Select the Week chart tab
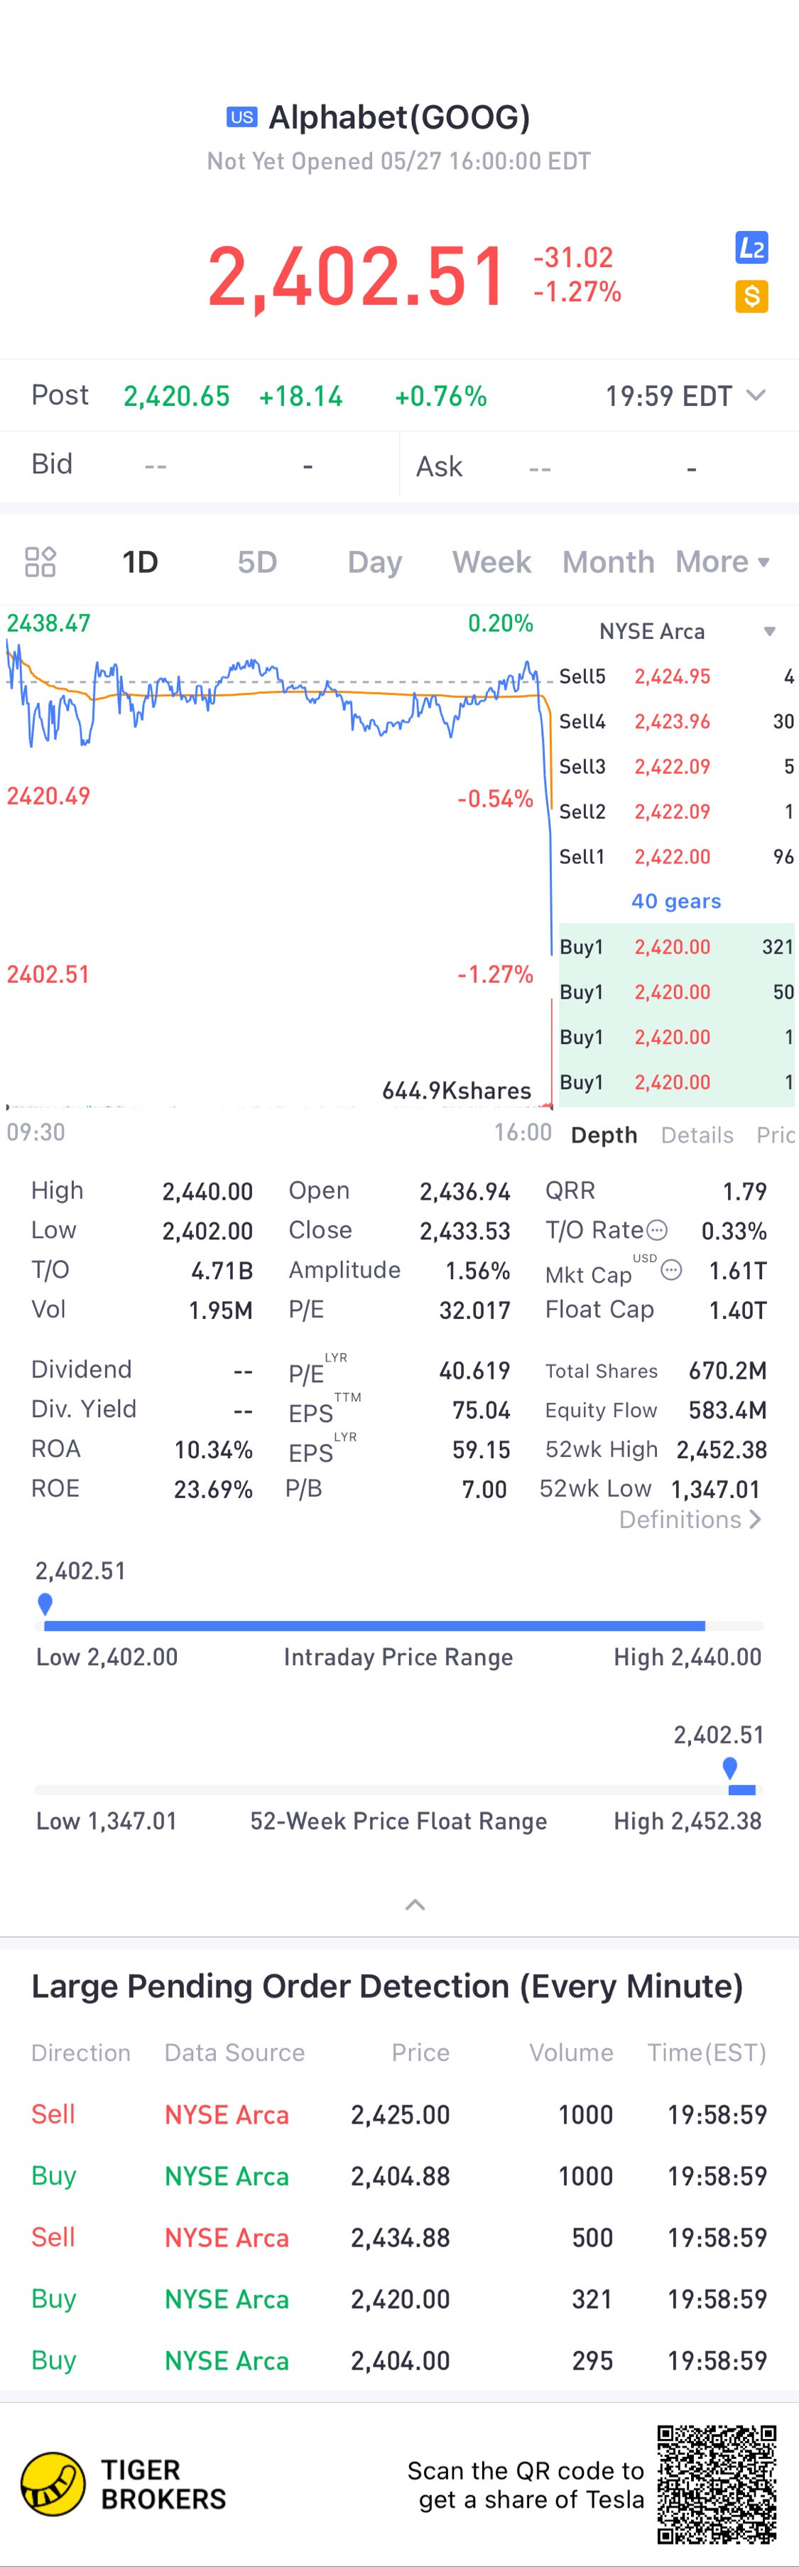799x2567 pixels. [x=491, y=562]
